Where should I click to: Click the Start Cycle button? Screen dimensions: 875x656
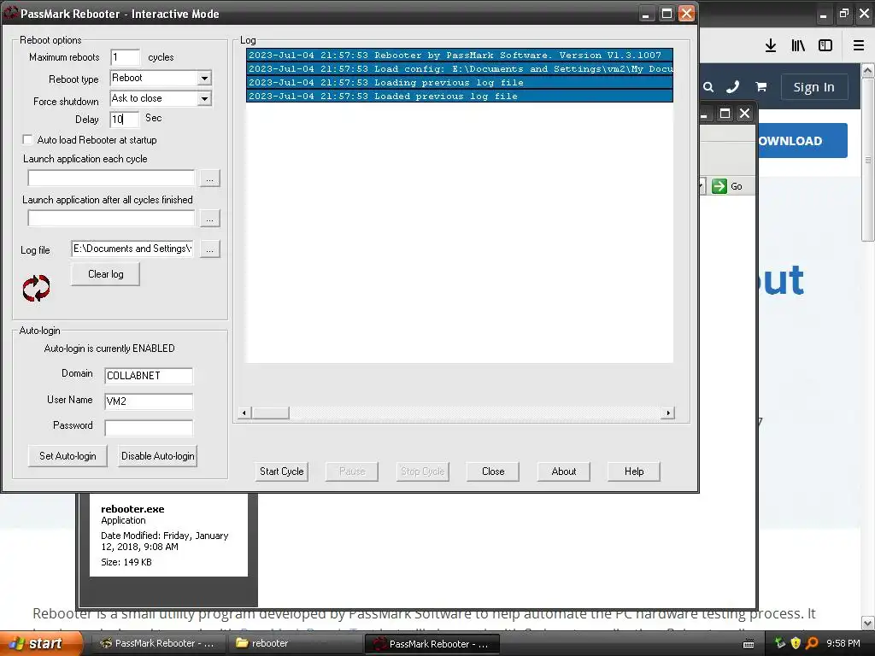(x=282, y=471)
